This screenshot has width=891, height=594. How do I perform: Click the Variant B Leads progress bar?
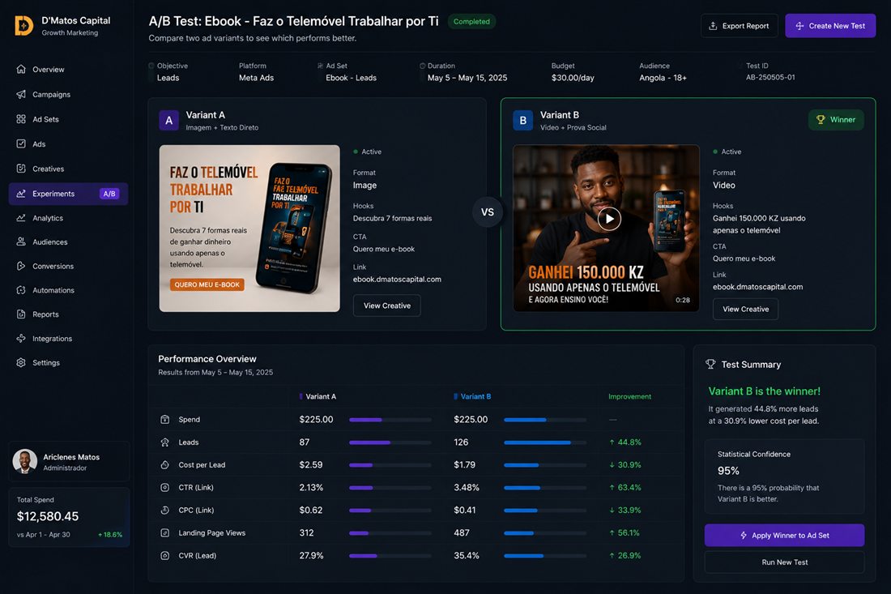[x=545, y=442]
